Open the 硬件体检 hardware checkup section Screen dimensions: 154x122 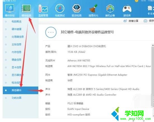pyautogui.click(x=10, y=11)
